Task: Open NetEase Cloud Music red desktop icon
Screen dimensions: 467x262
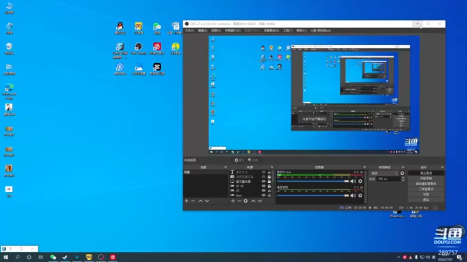Action: 157,49
